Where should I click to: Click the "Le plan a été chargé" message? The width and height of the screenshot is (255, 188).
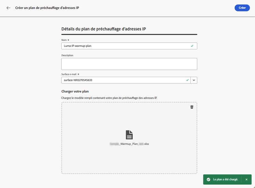coord(225,179)
